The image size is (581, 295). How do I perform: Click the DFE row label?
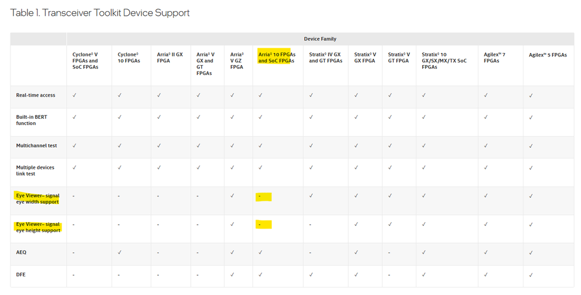click(22, 275)
